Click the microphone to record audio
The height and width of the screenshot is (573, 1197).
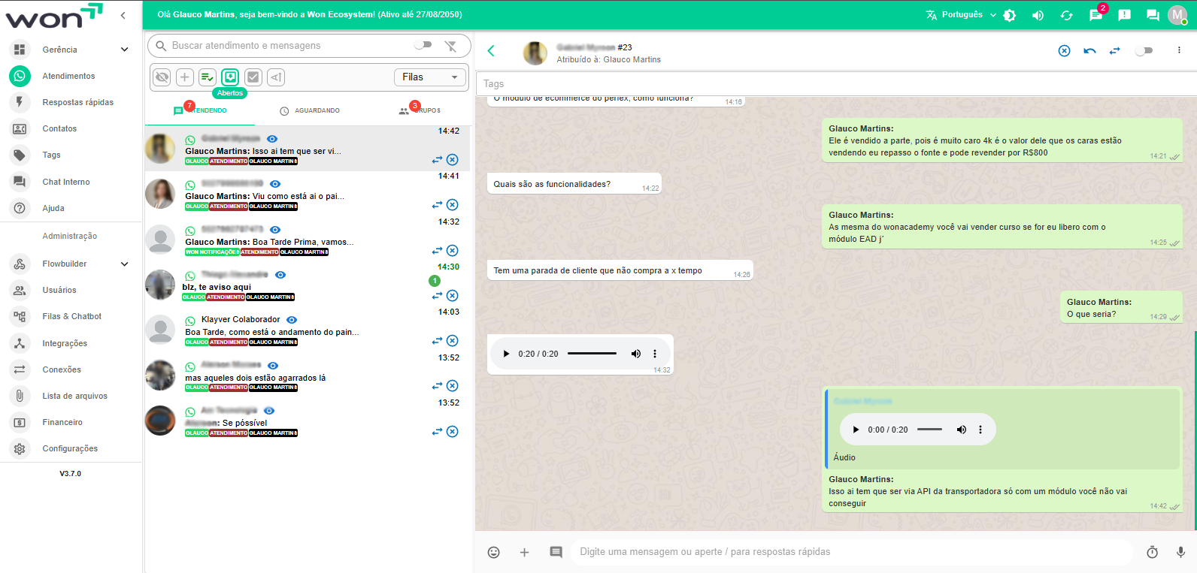[1180, 552]
